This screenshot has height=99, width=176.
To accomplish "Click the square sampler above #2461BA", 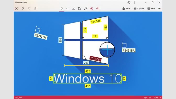I will click(124, 45).
